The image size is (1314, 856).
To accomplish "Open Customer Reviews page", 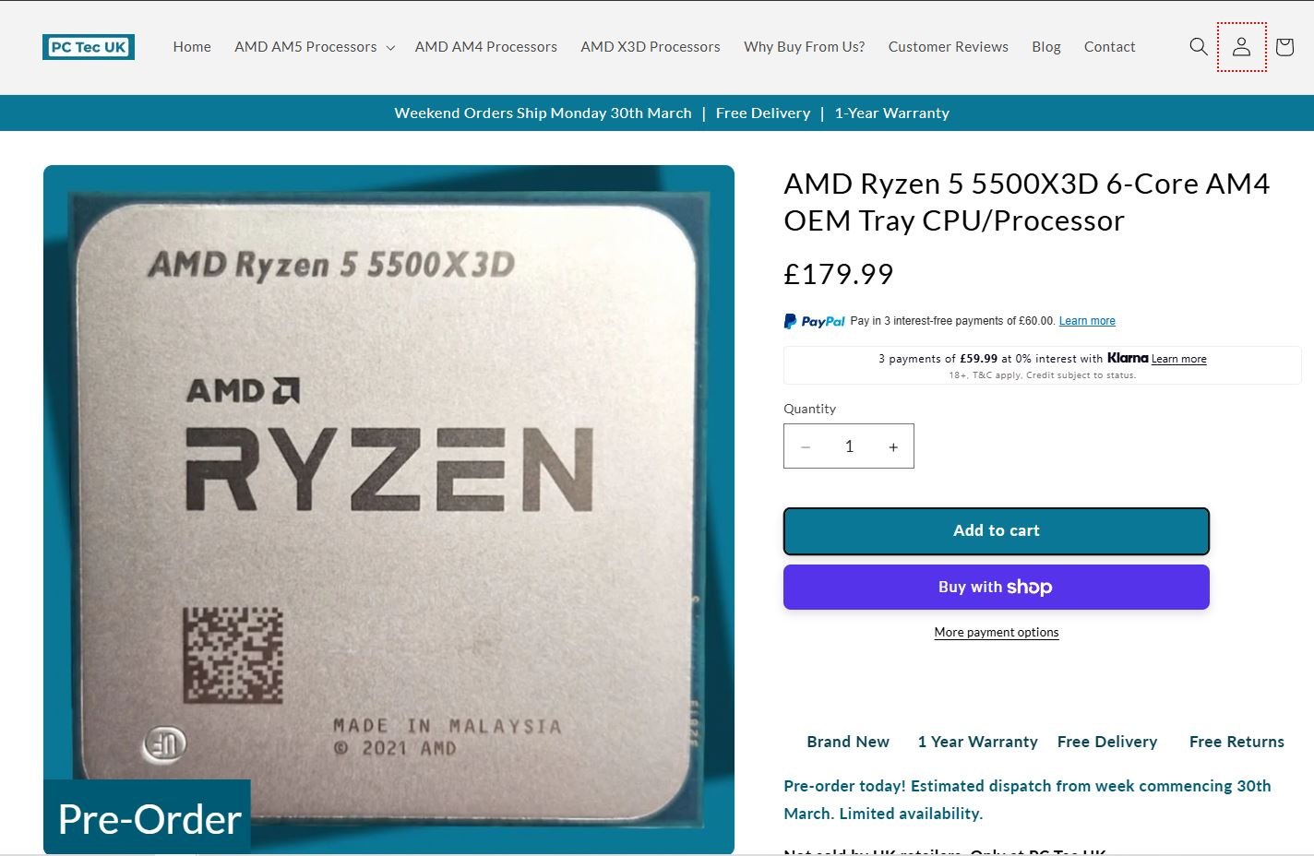I will point(949,47).
